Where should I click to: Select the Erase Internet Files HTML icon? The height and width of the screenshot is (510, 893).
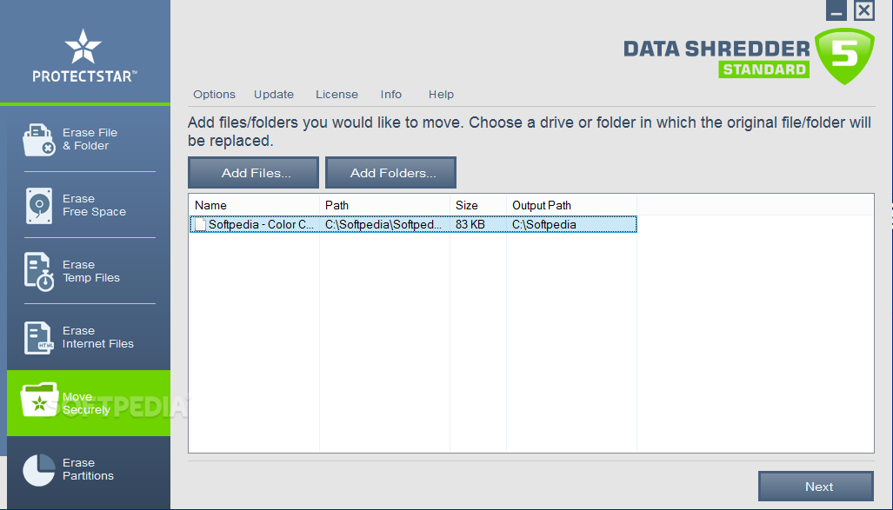(x=38, y=337)
